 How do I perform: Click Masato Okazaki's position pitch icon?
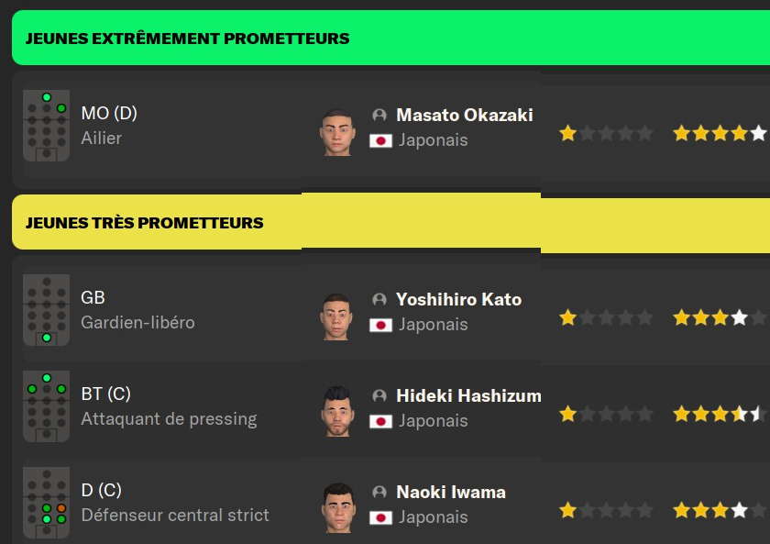coord(46,125)
